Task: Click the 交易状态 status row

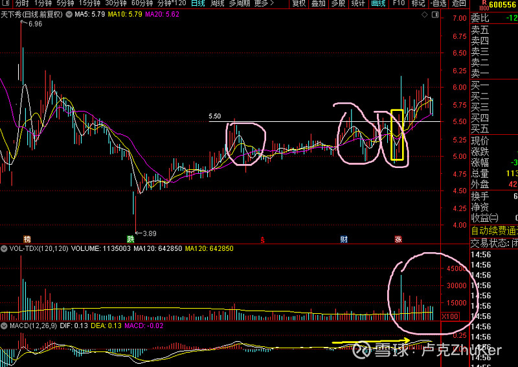Action: tap(494, 243)
